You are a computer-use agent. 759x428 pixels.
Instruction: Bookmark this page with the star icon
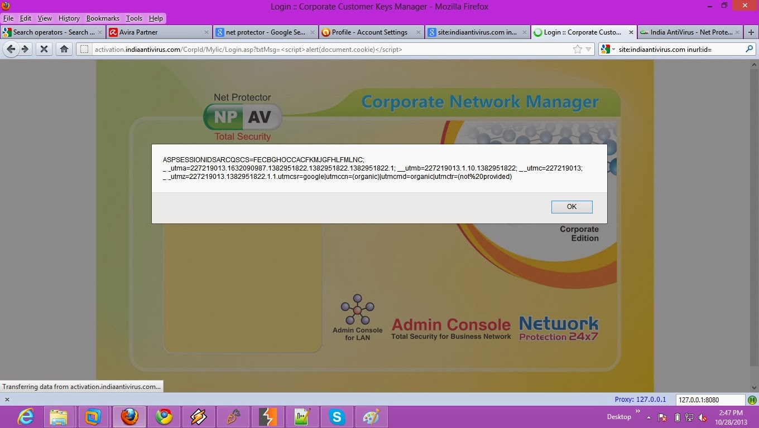pos(578,50)
